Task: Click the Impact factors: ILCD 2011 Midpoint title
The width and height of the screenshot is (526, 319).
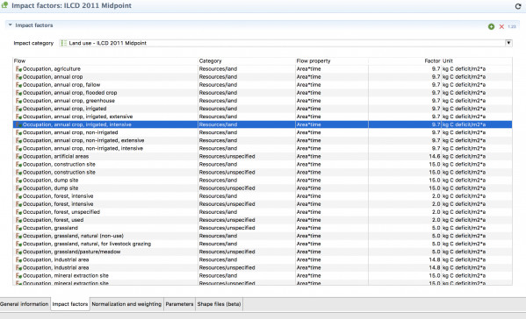Action: [x=71, y=5]
